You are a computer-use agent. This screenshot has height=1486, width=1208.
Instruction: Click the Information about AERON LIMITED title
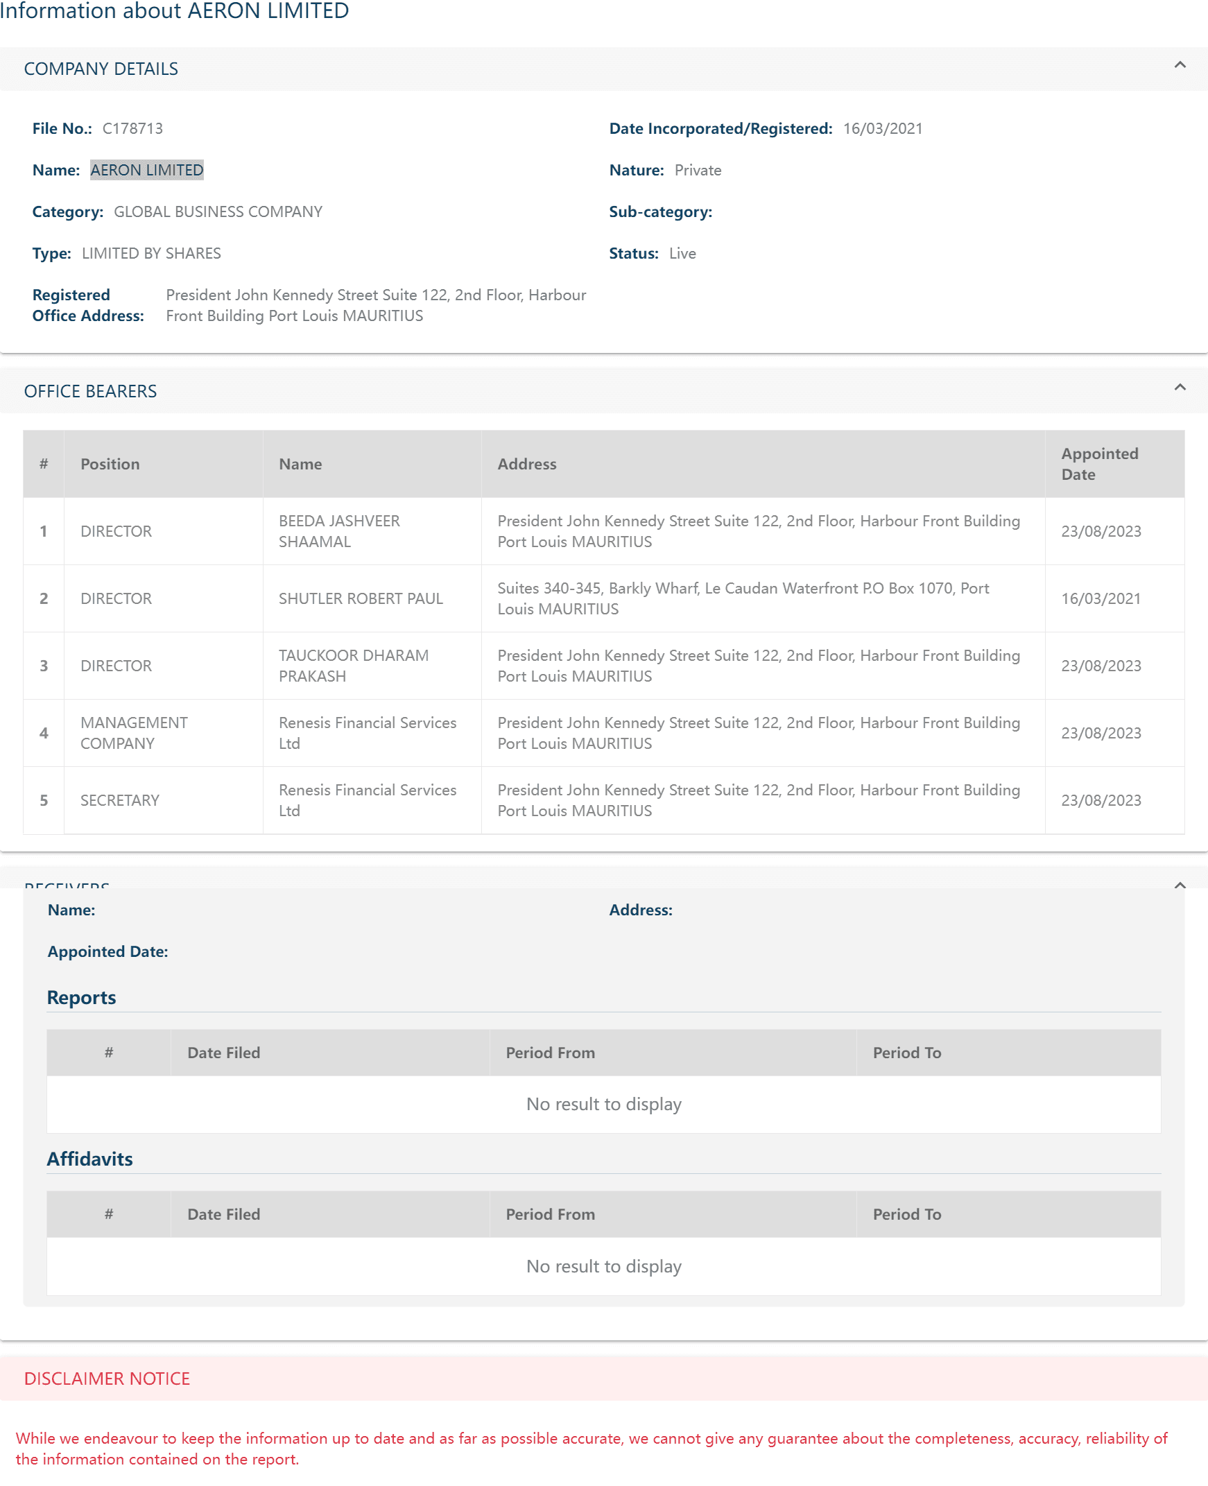click(174, 10)
